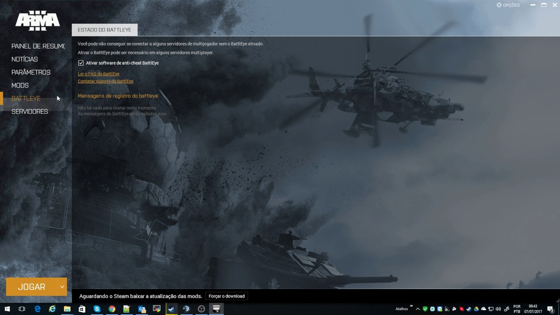Select the BattlEye sidebar item

click(26, 98)
